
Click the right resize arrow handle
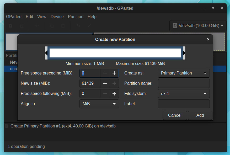click(x=184, y=53)
